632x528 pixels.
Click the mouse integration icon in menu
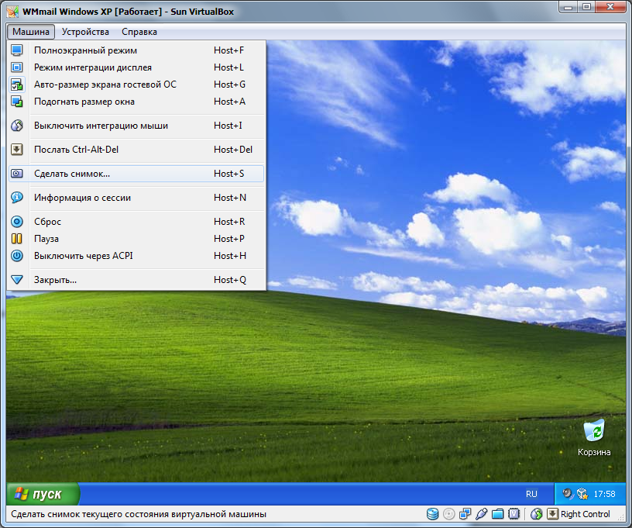[17, 126]
